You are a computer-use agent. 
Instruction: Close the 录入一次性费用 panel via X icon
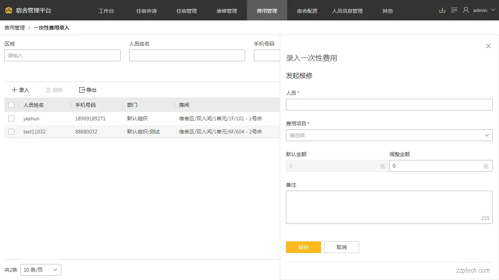(x=488, y=46)
